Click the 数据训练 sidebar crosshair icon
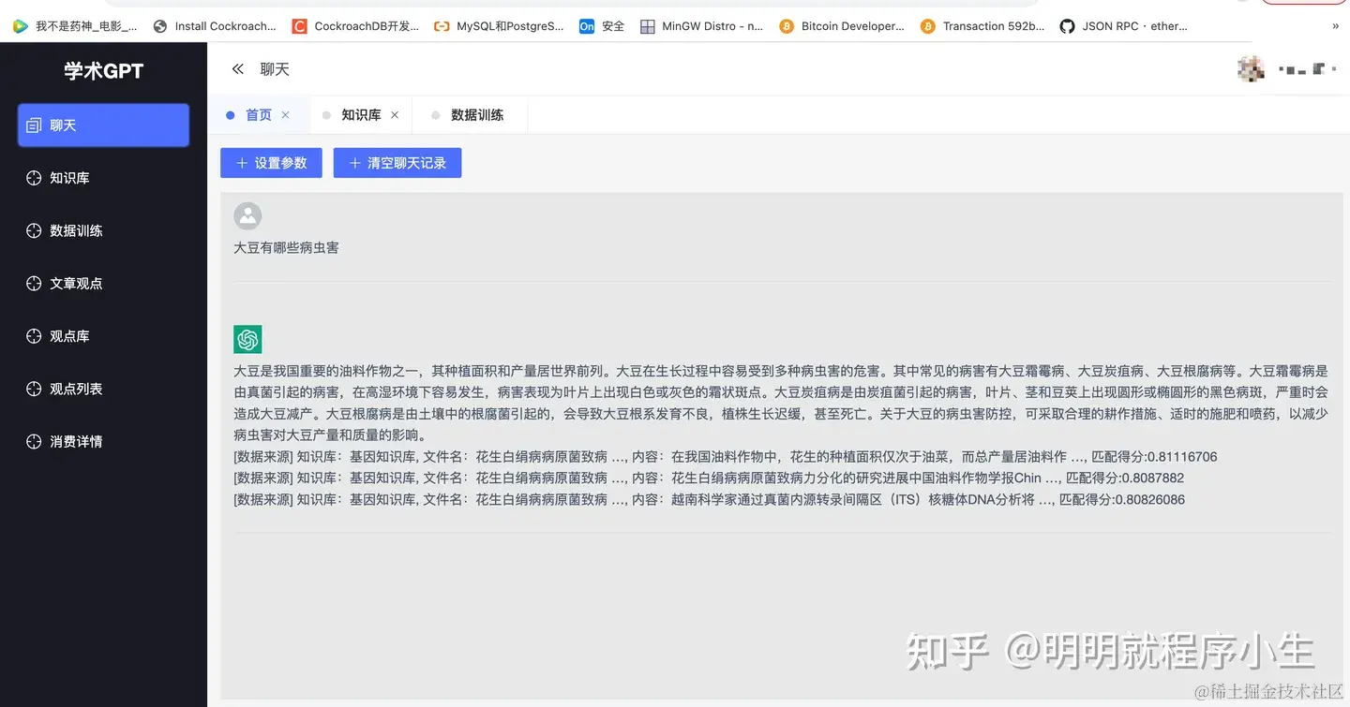 coord(34,230)
